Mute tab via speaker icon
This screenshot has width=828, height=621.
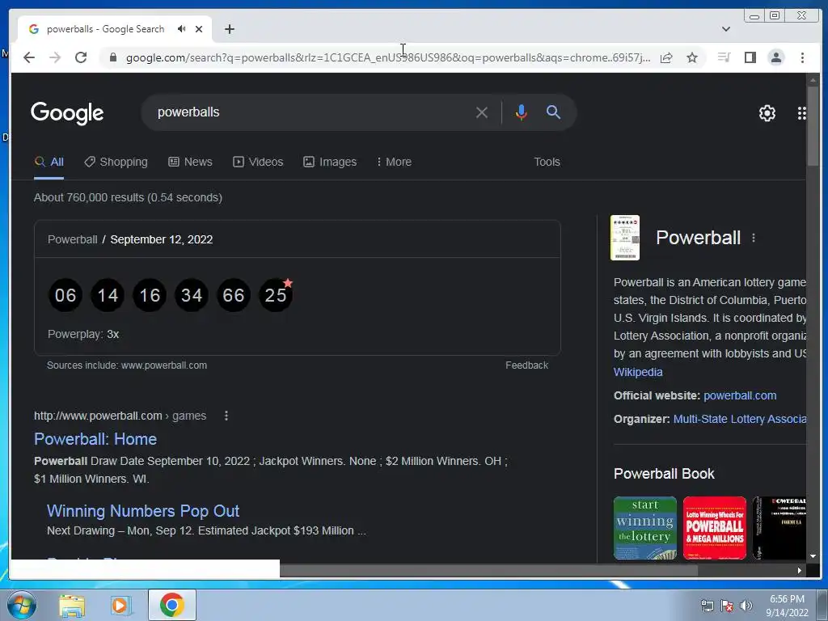182,29
